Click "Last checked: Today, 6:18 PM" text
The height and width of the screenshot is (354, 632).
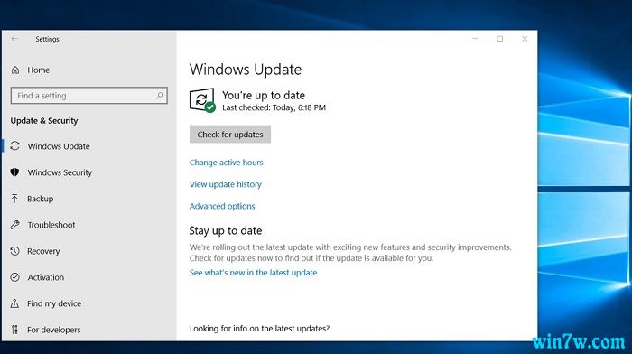274,107
